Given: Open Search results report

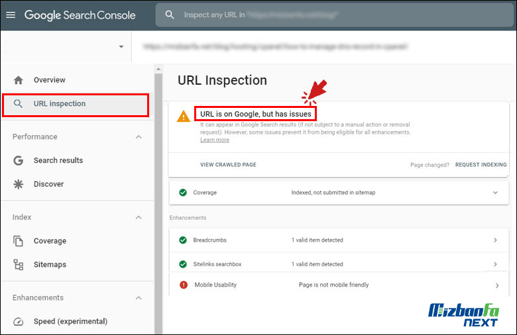Looking at the screenshot, I should click(x=58, y=160).
